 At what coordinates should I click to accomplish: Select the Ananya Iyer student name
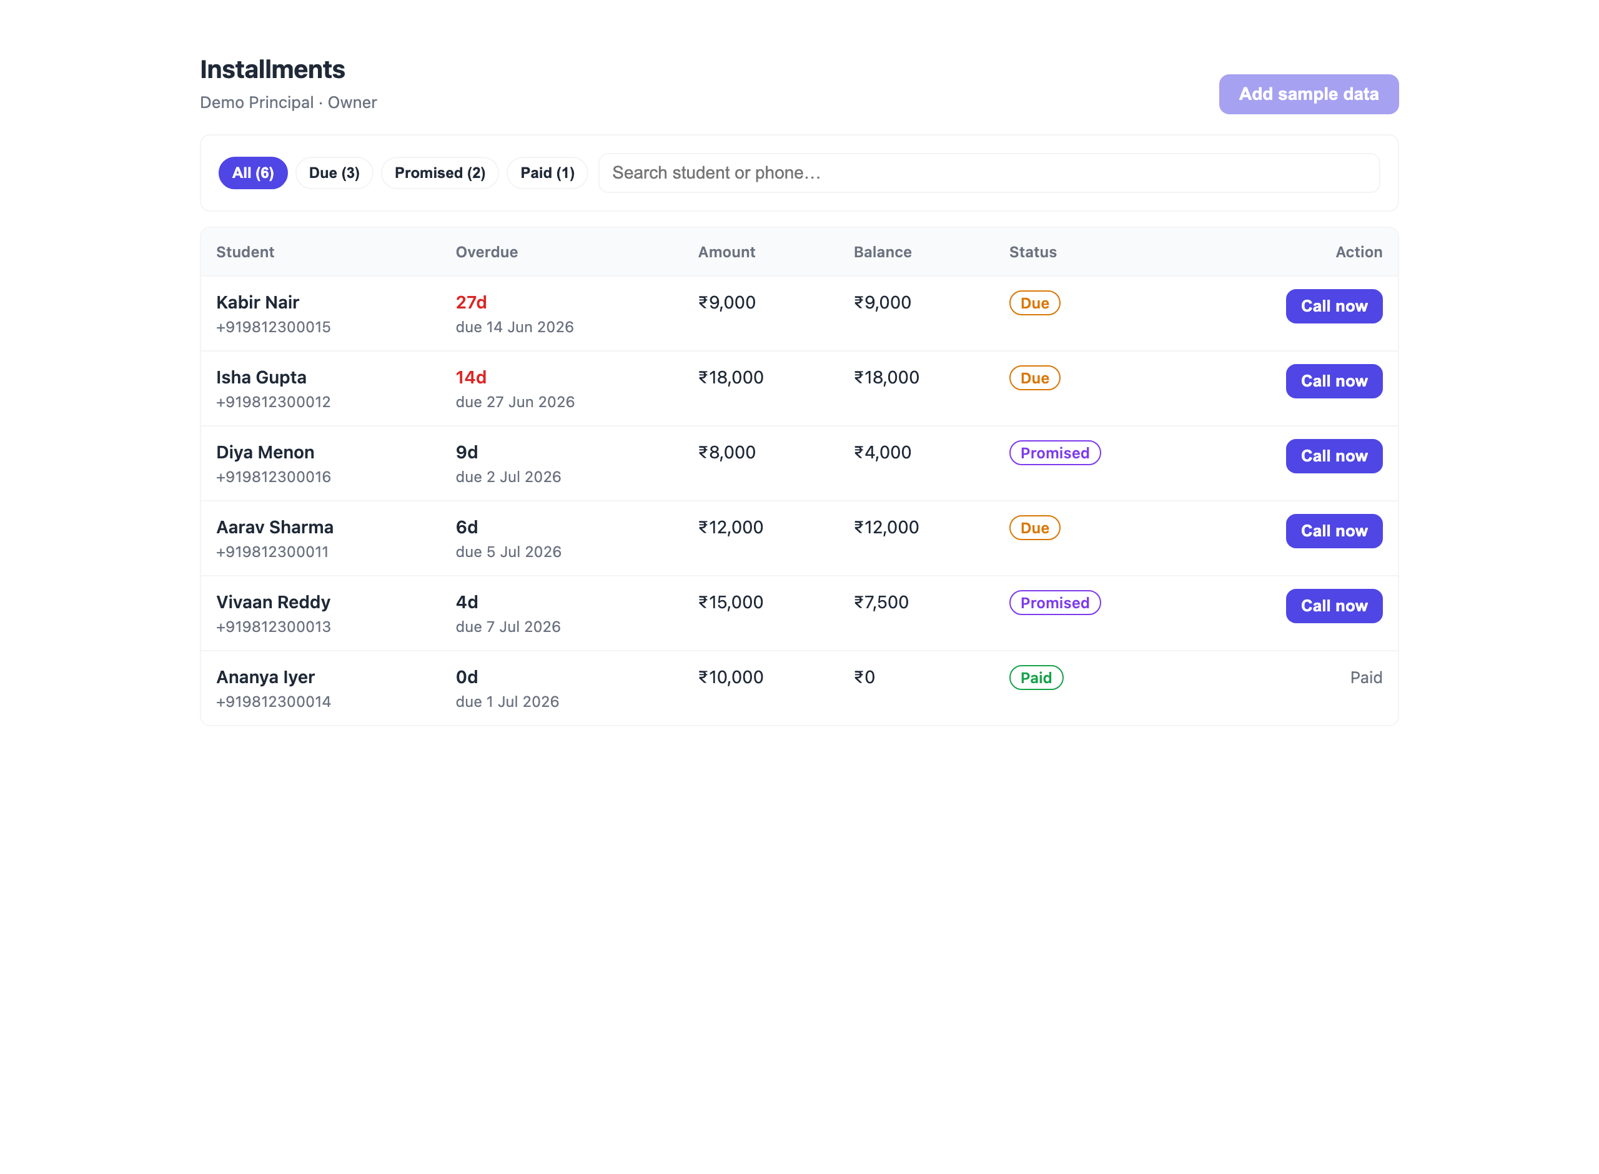265,678
